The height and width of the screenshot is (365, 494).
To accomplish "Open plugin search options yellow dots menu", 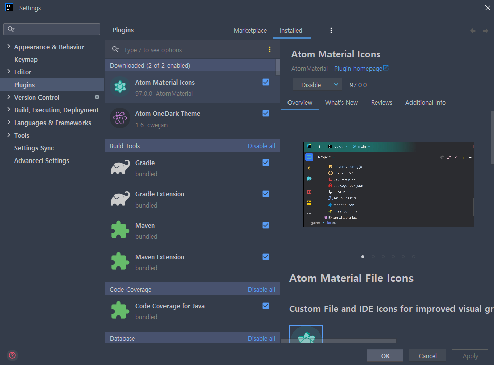I will pos(270,49).
